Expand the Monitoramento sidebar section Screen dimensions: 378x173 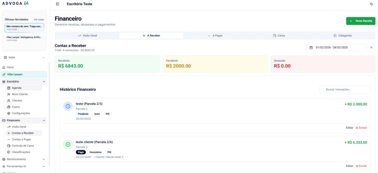click(44, 159)
